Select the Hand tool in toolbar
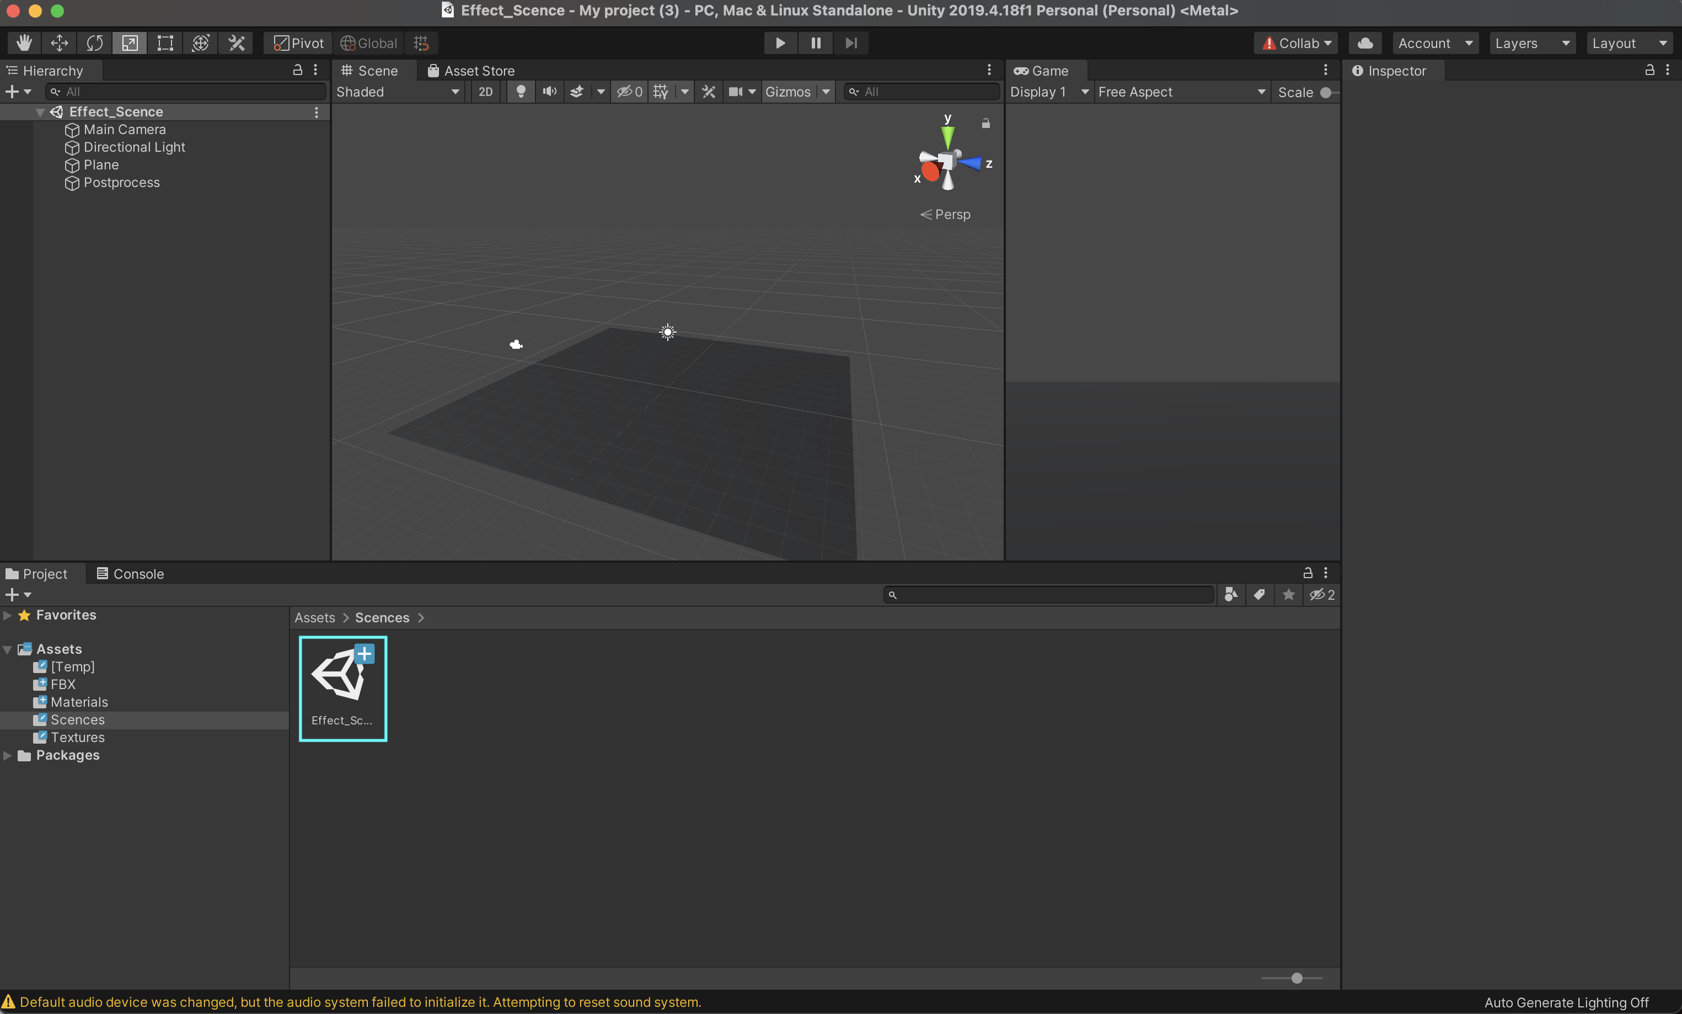This screenshot has height=1014, width=1682. pos(24,43)
